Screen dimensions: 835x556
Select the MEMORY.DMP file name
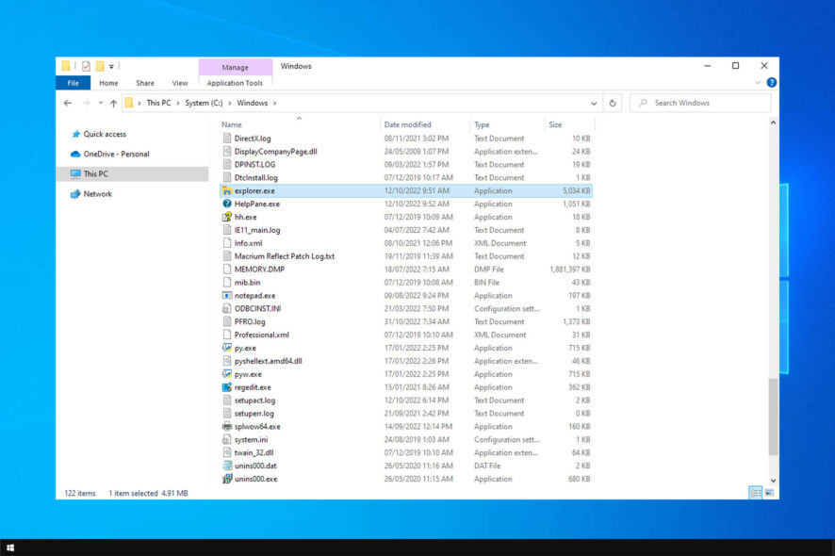coord(259,270)
